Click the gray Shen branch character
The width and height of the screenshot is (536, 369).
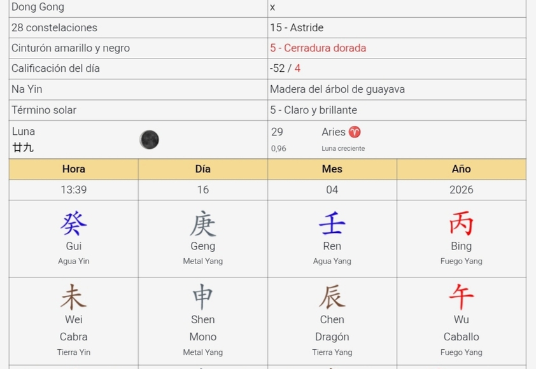202,297
